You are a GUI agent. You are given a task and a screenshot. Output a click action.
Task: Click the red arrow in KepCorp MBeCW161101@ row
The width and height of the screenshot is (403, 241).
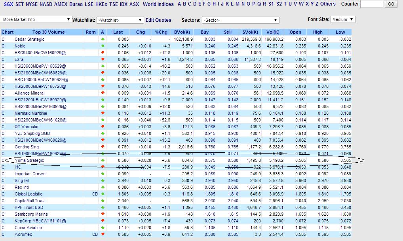click(x=103, y=221)
